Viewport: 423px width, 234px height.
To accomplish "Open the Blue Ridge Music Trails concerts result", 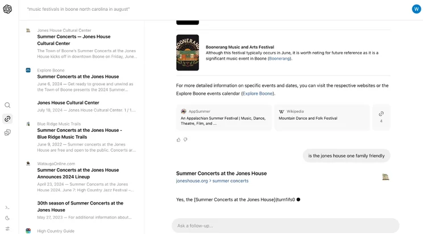I will click(x=80, y=133).
